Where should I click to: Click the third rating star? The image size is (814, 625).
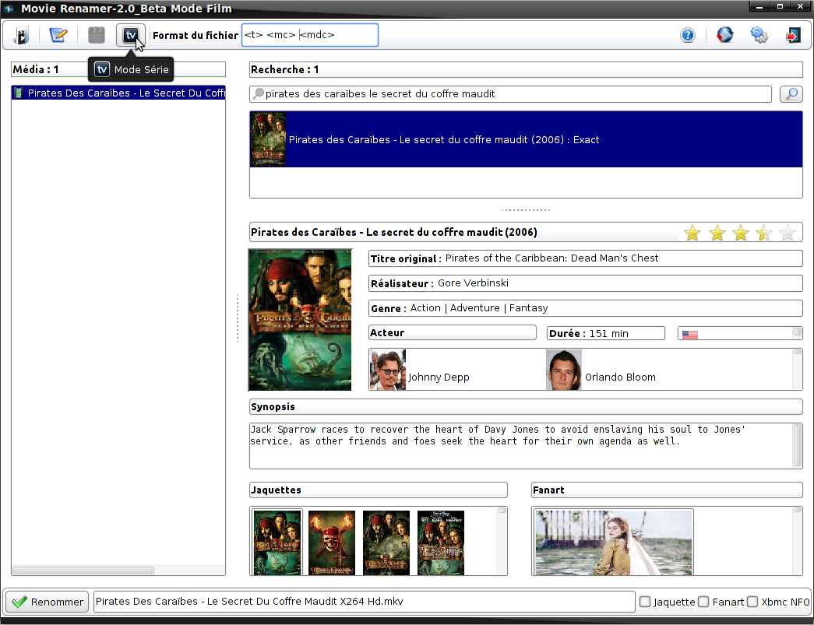click(x=740, y=233)
